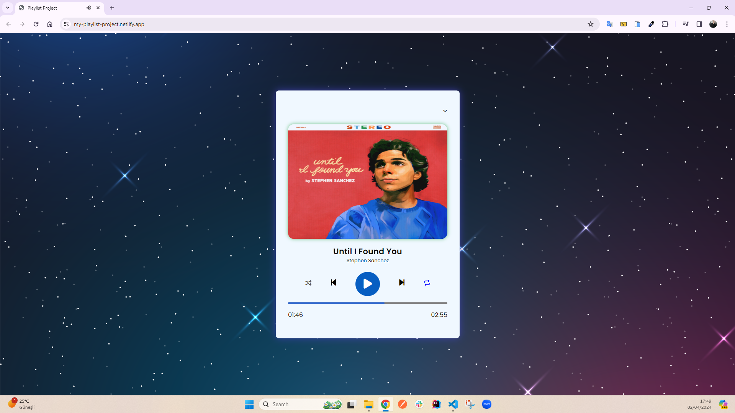Screen dimensions: 735x413
Task: Mute the tab via the speaker icon
Action: [89, 8]
